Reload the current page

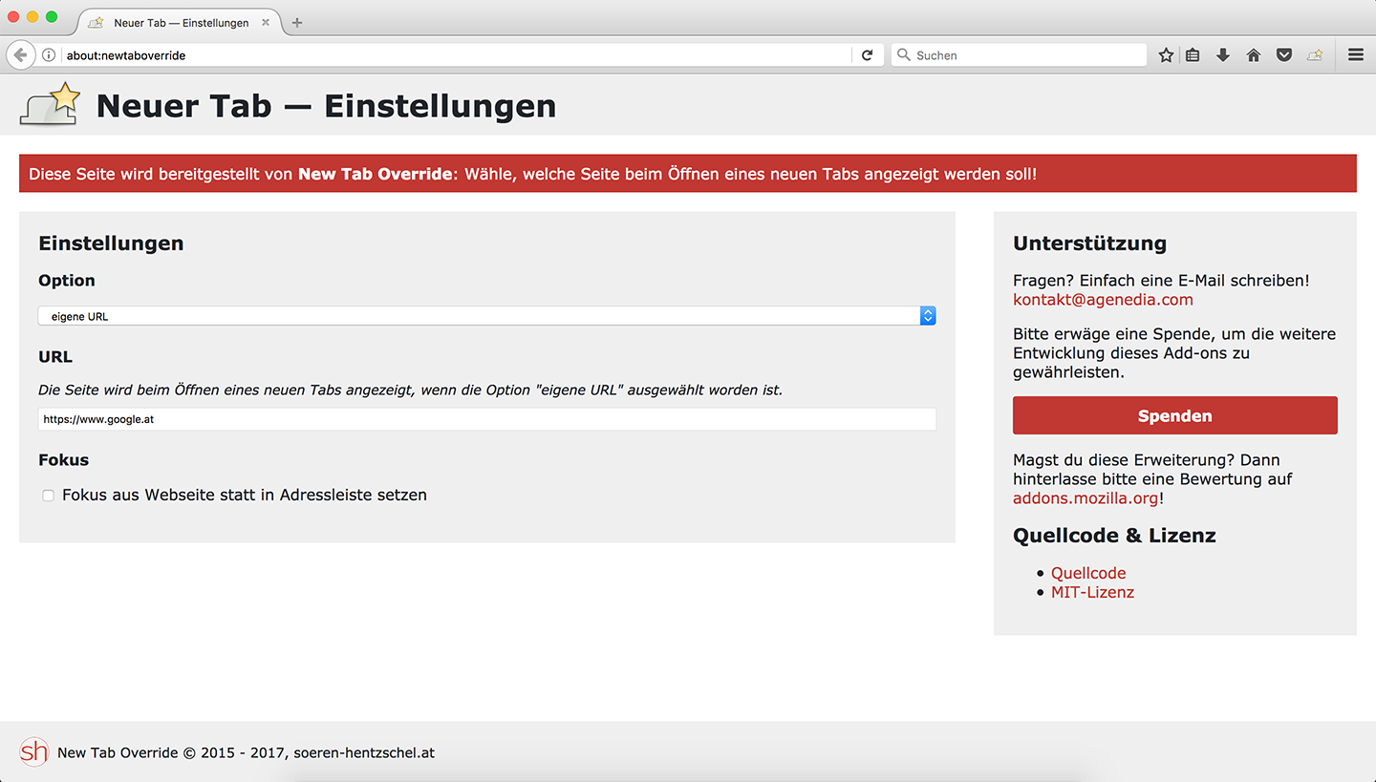pos(867,55)
